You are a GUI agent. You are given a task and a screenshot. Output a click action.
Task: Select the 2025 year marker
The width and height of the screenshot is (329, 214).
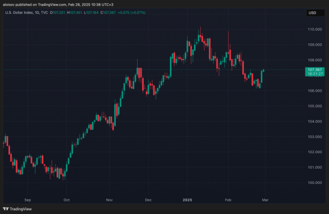point(188,200)
